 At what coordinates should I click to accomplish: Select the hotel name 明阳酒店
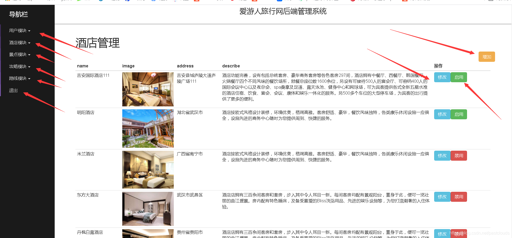coord(86,113)
